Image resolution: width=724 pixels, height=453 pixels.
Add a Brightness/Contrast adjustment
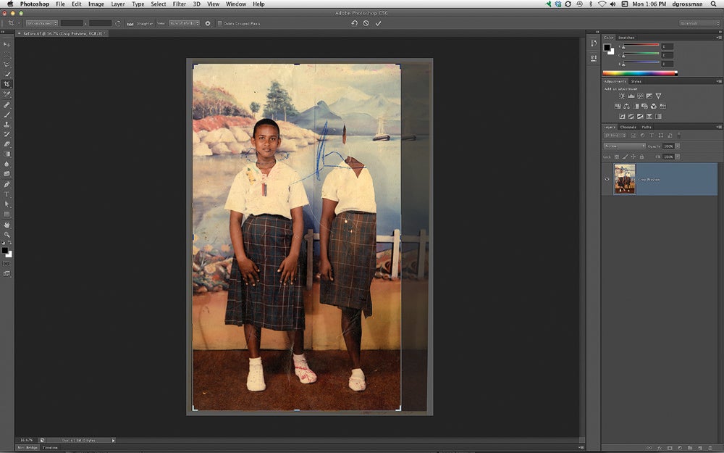tap(621, 96)
